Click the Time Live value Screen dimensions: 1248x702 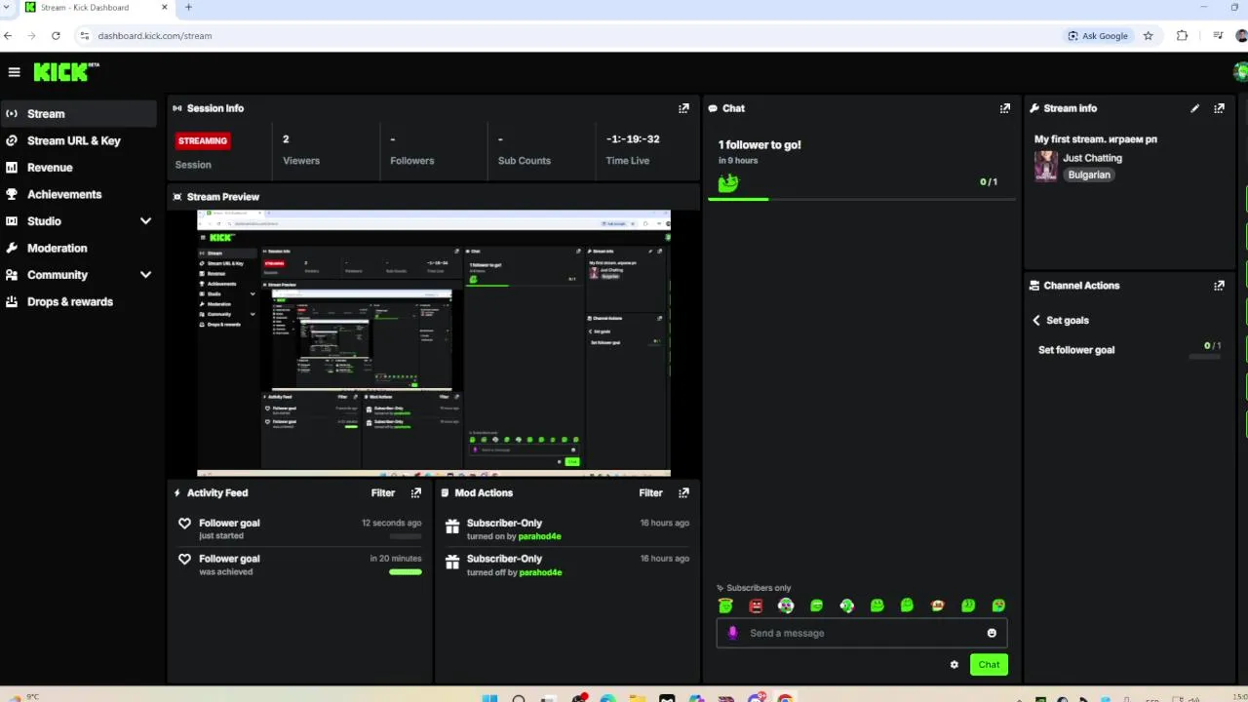[633, 139]
